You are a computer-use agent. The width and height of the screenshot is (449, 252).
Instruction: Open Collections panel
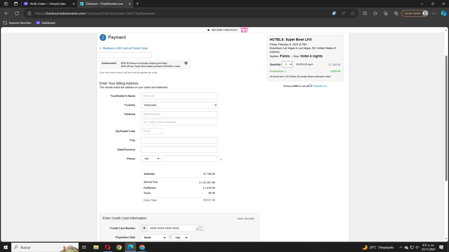pyautogui.click(x=386, y=13)
